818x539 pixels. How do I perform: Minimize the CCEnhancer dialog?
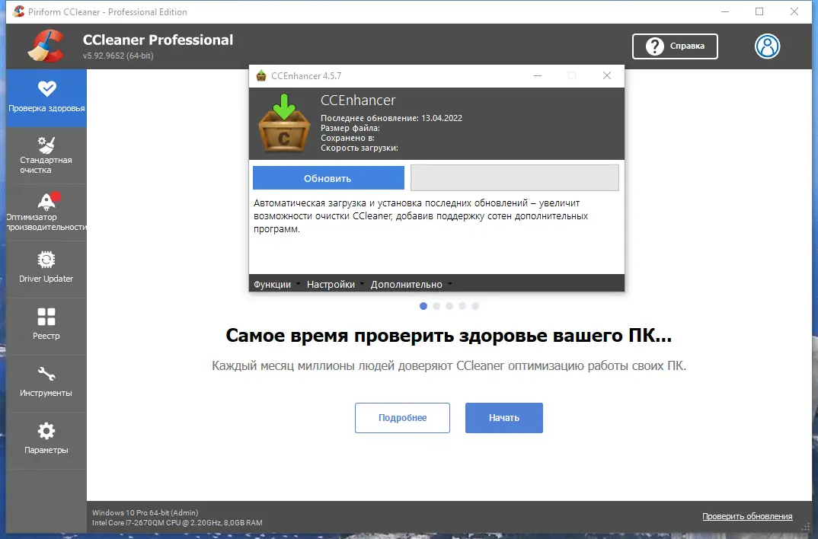coord(538,76)
